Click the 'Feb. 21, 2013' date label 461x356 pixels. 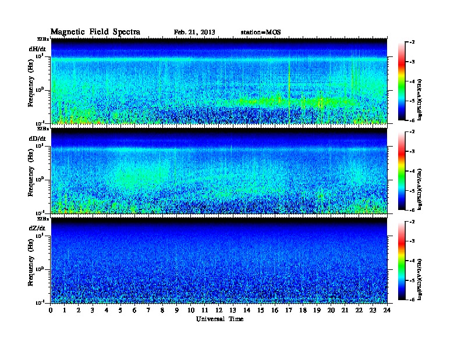pyautogui.click(x=194, y=33)
